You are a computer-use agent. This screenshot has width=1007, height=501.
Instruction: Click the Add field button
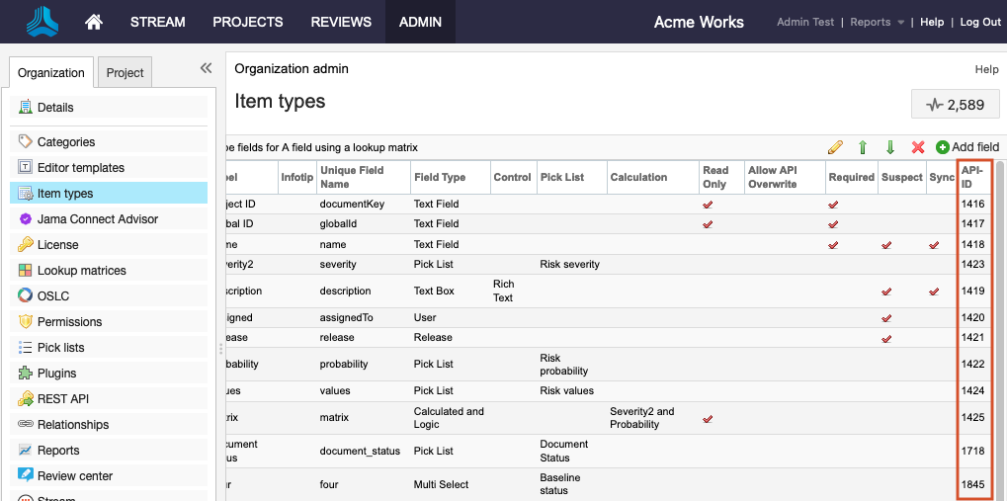pos(967,147)
